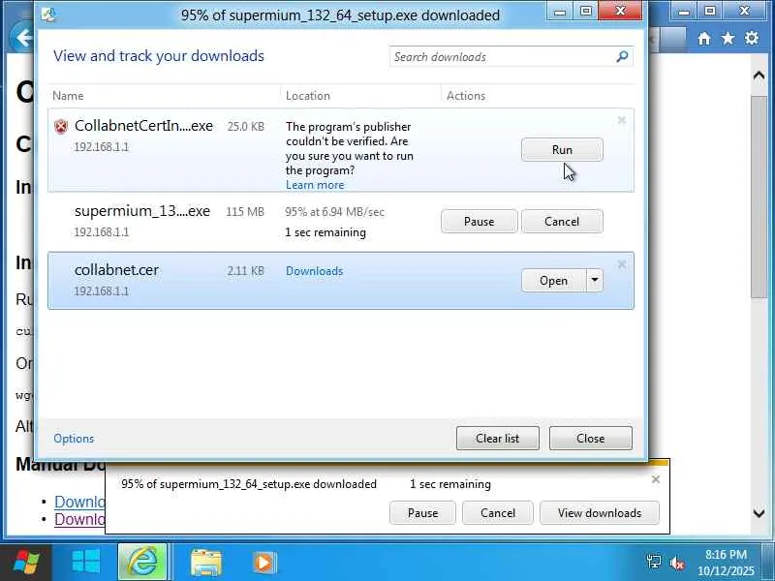Click the View and track your downloads heading
Viewport: 775px width, 581px height.
pos(159,56)
